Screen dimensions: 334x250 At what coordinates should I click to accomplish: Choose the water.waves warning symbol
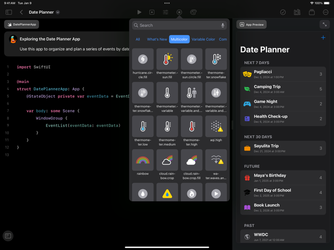tap(216, 160)
